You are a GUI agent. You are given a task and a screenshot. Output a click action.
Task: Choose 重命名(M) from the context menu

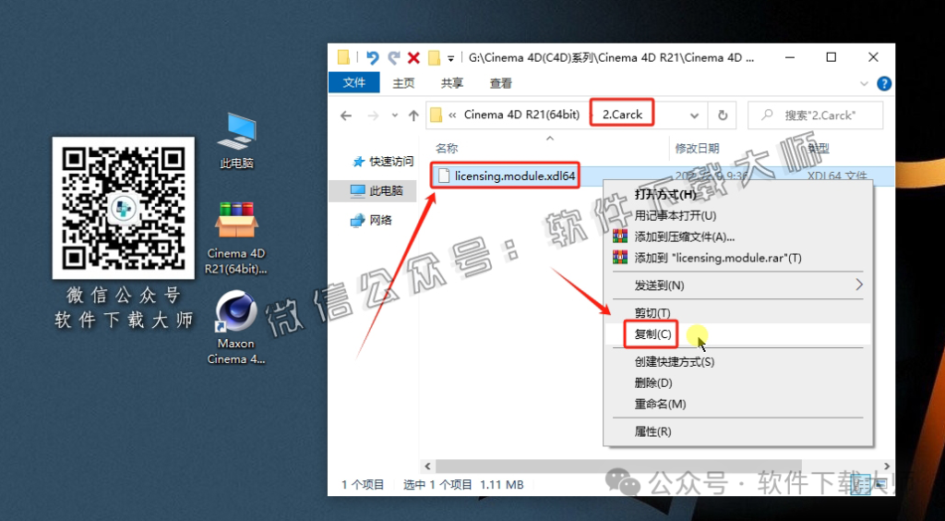click(660, 404)
